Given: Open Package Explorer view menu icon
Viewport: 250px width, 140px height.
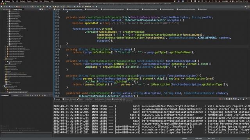Looking at the screenshot, I should click(47, 9).
